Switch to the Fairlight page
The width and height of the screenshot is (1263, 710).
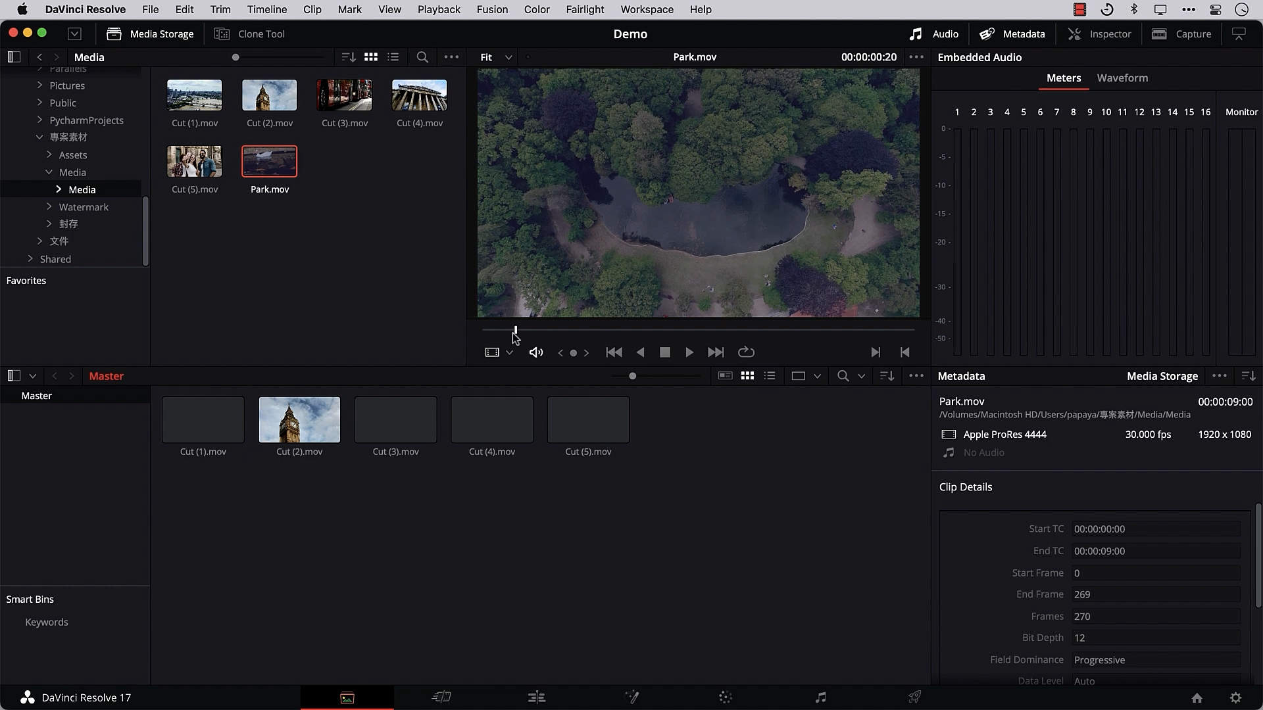(820, 697)
